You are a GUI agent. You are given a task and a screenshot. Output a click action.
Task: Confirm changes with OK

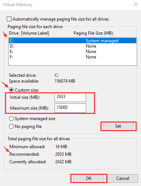coord(89,178)
